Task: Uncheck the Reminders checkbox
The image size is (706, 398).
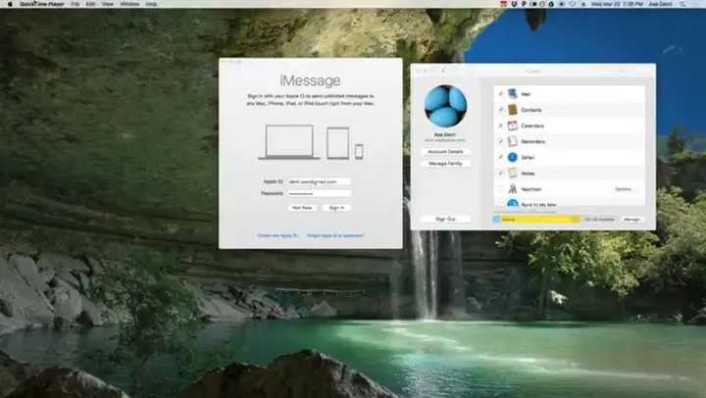Action: 501,141
